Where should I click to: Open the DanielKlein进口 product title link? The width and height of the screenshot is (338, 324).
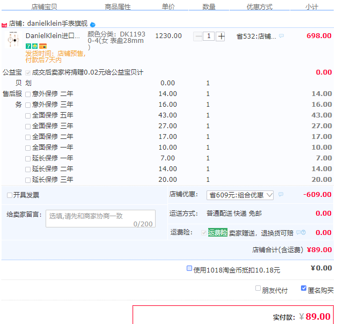(53, 36)
